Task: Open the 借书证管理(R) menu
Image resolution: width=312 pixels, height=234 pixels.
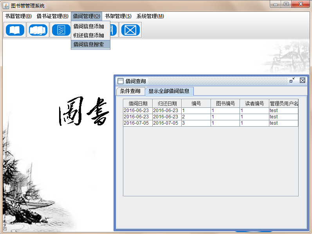Action: tap(52, 16)
